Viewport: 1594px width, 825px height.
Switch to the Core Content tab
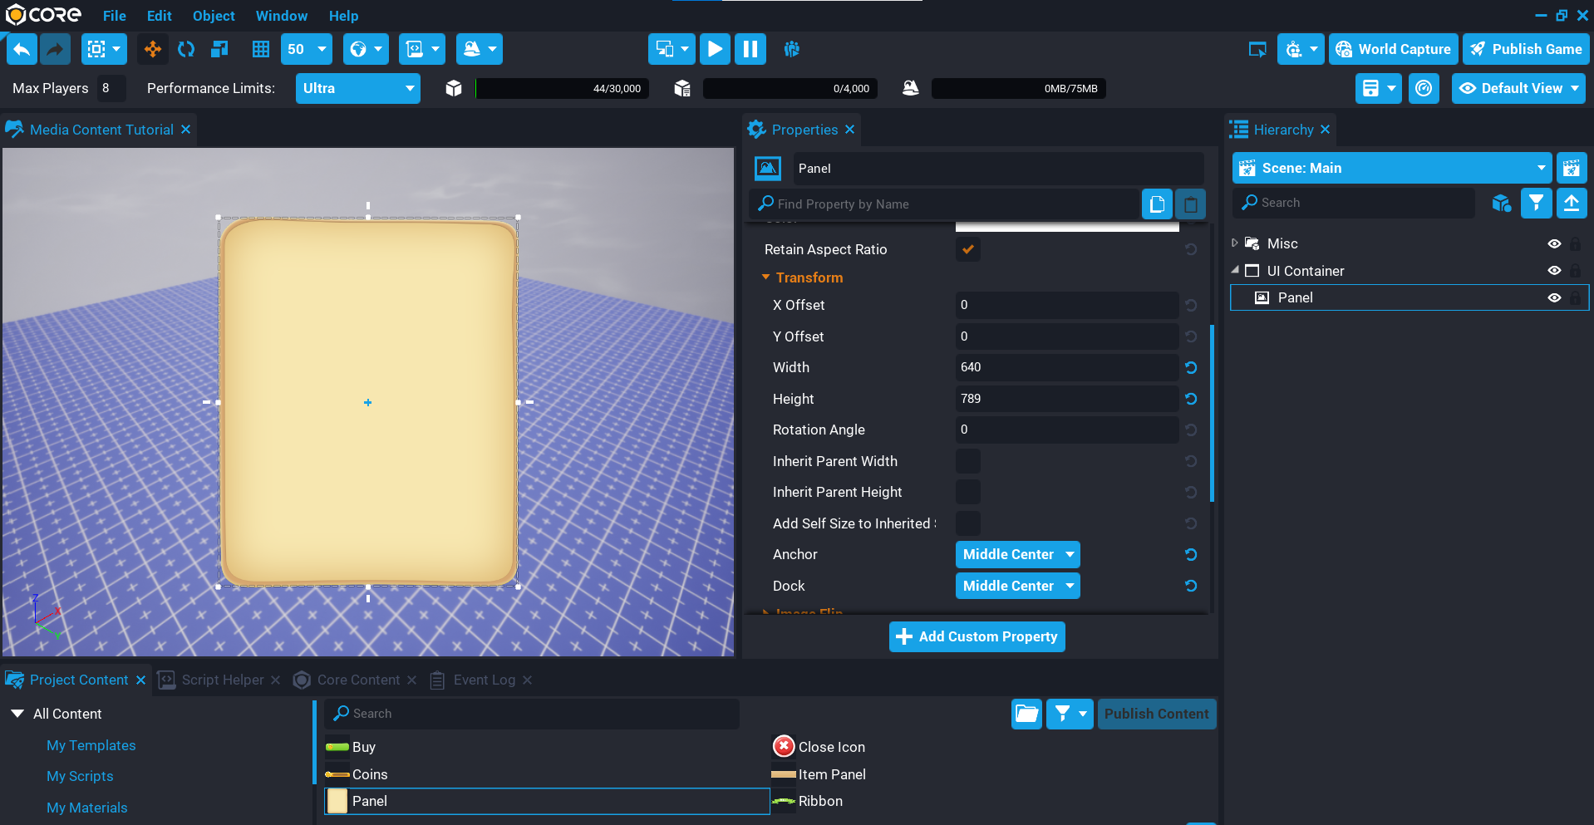click(x=358, y=680)
